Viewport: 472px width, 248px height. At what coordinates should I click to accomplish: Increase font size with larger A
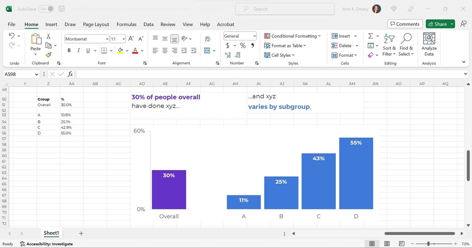tap(131, 39)
